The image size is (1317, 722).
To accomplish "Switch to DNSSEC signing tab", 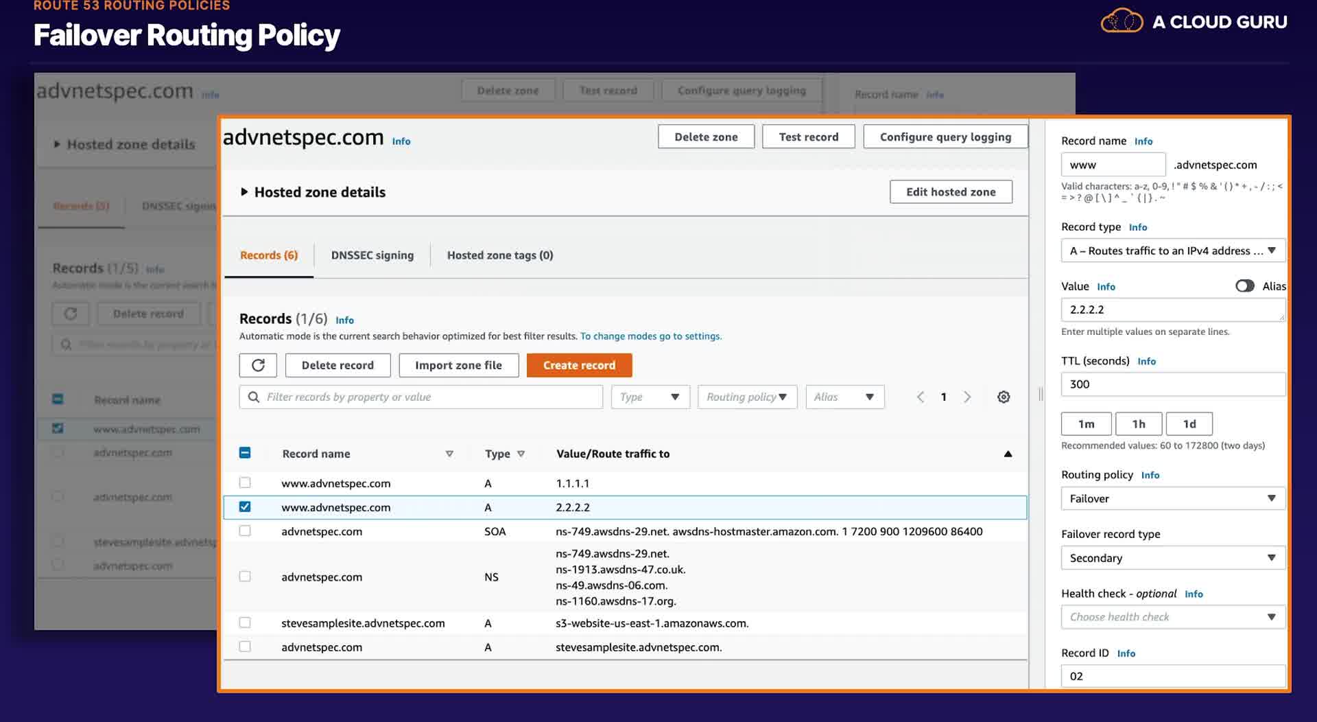I will pos(372,255).
